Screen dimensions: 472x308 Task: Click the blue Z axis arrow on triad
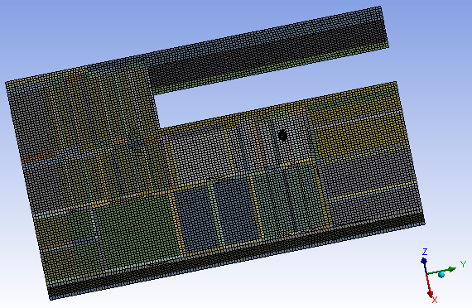(425, 265)
